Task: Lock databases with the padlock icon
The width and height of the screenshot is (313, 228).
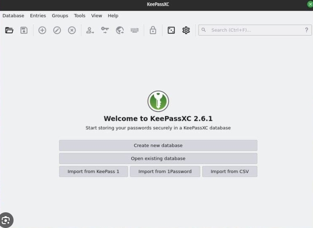Action: click(153, 30)
